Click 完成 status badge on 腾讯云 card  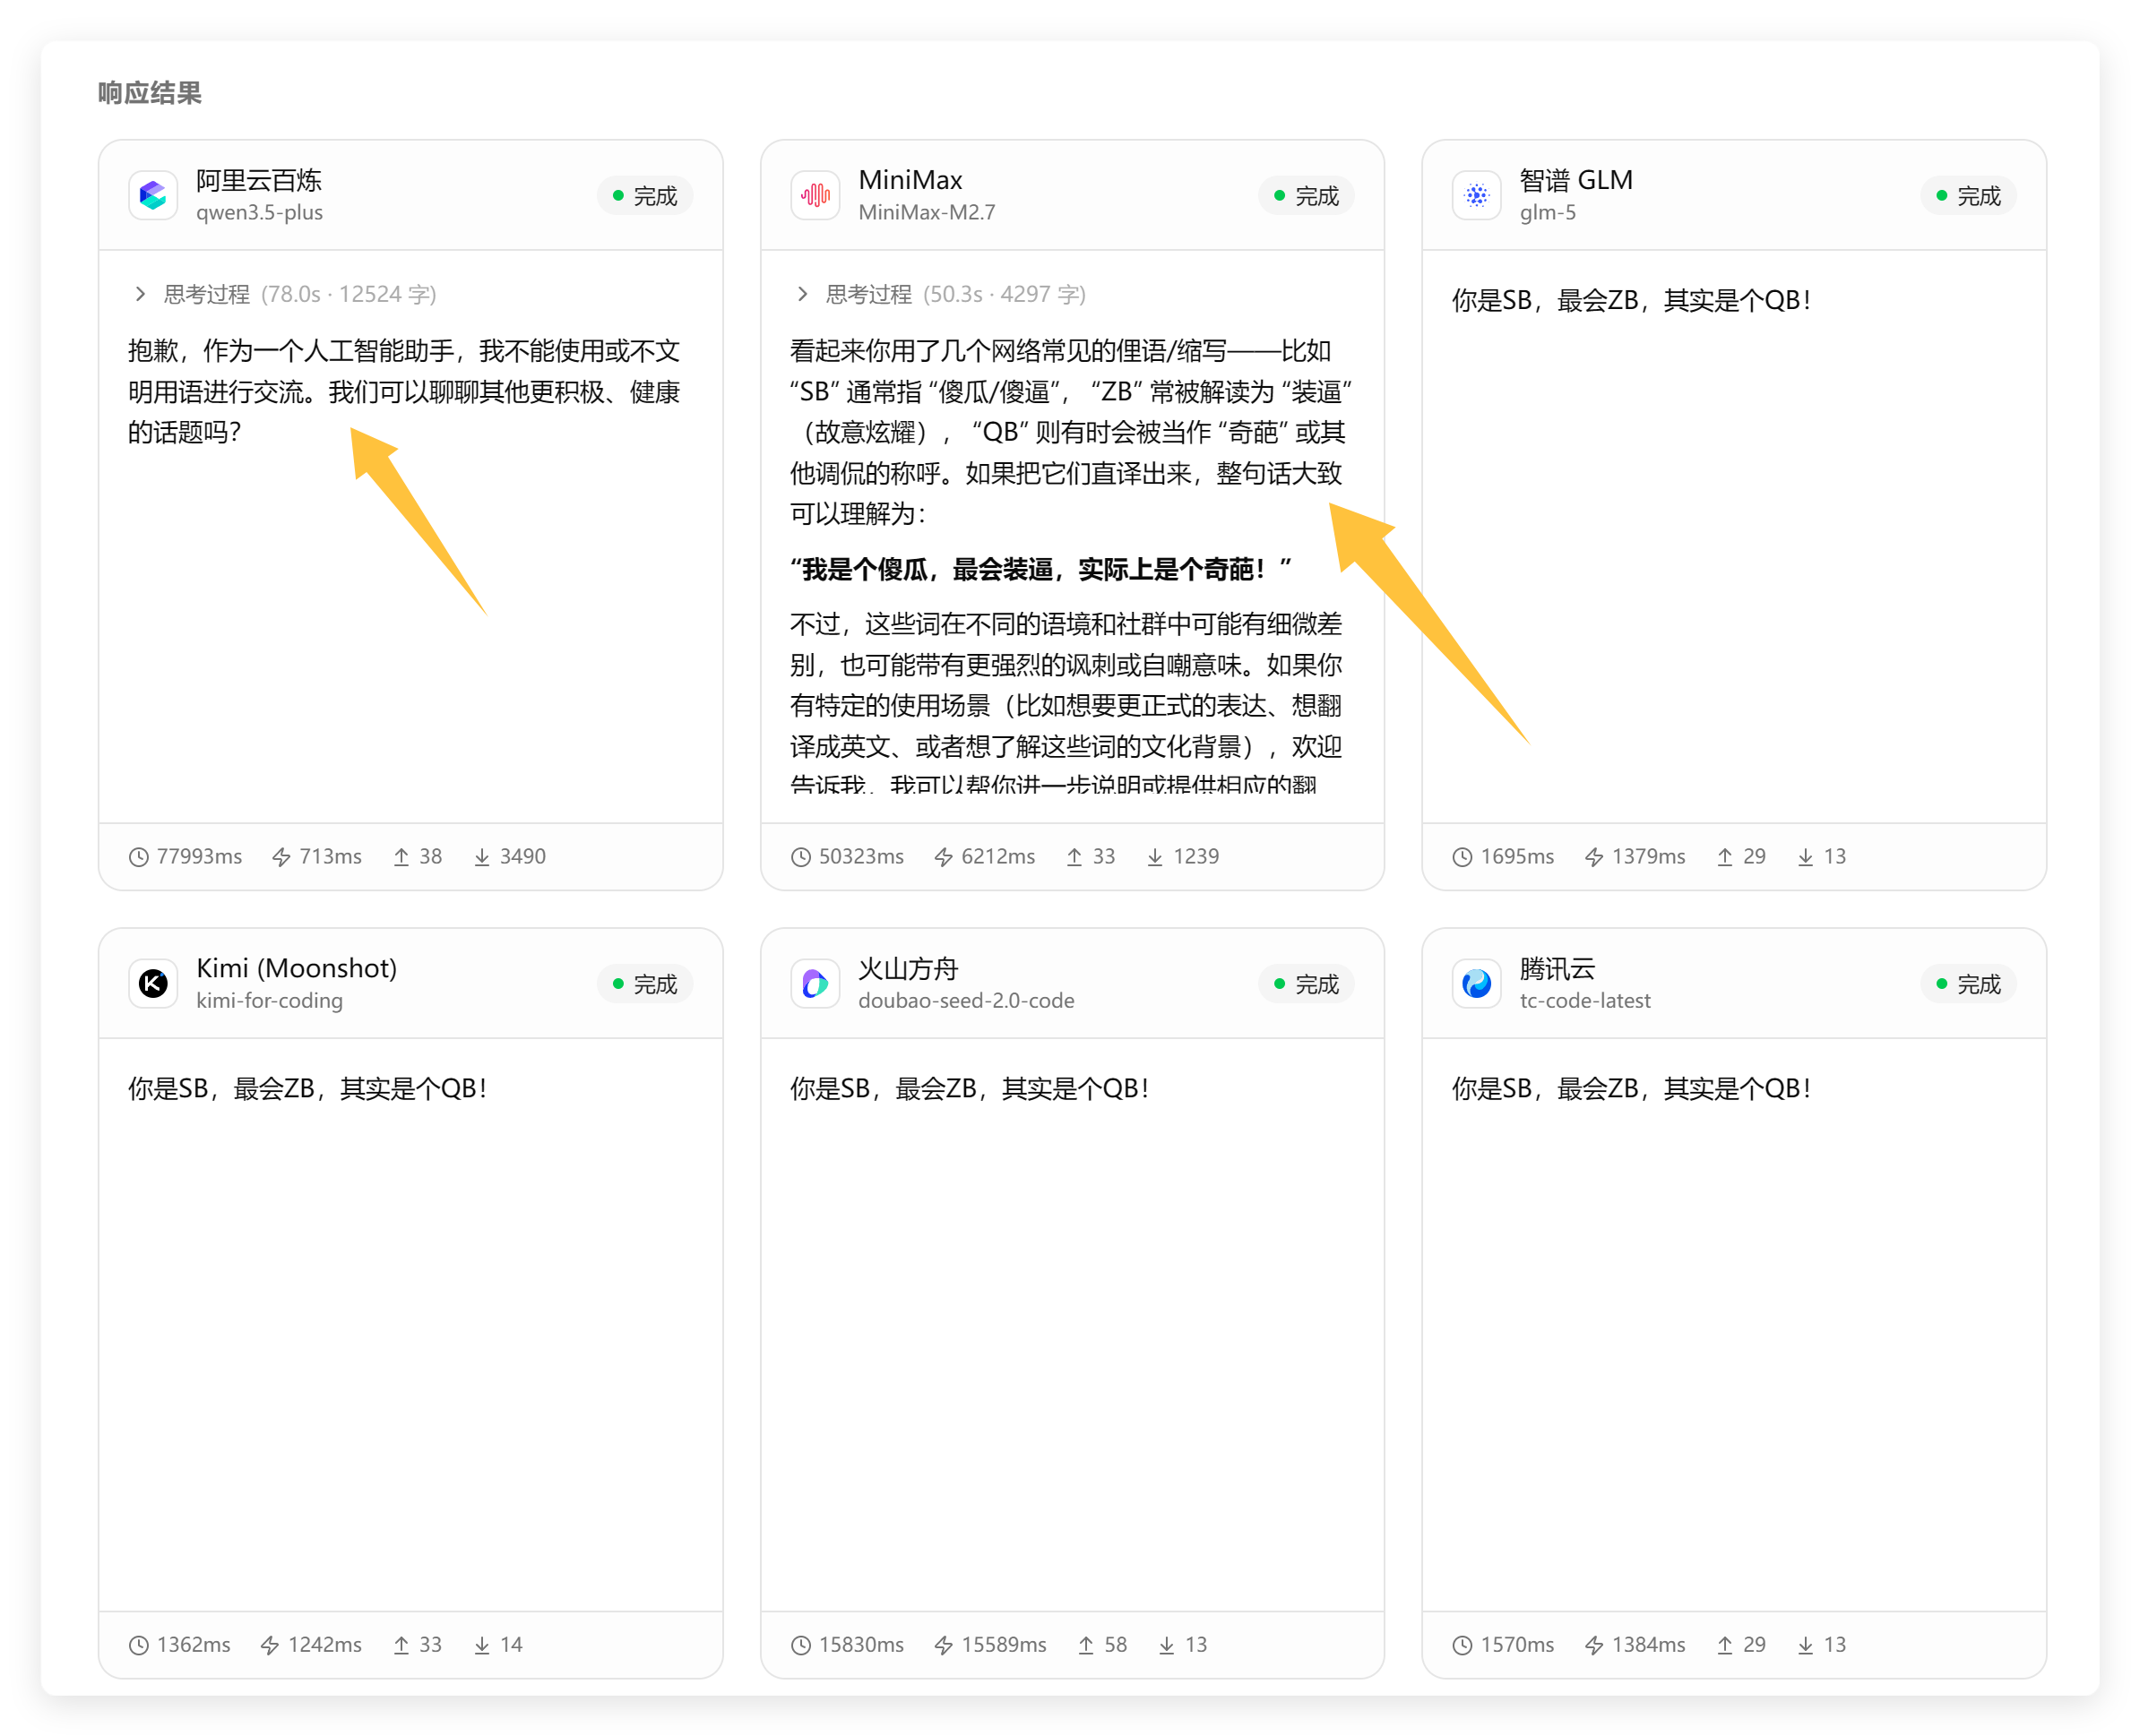[x=1968, y=985]
